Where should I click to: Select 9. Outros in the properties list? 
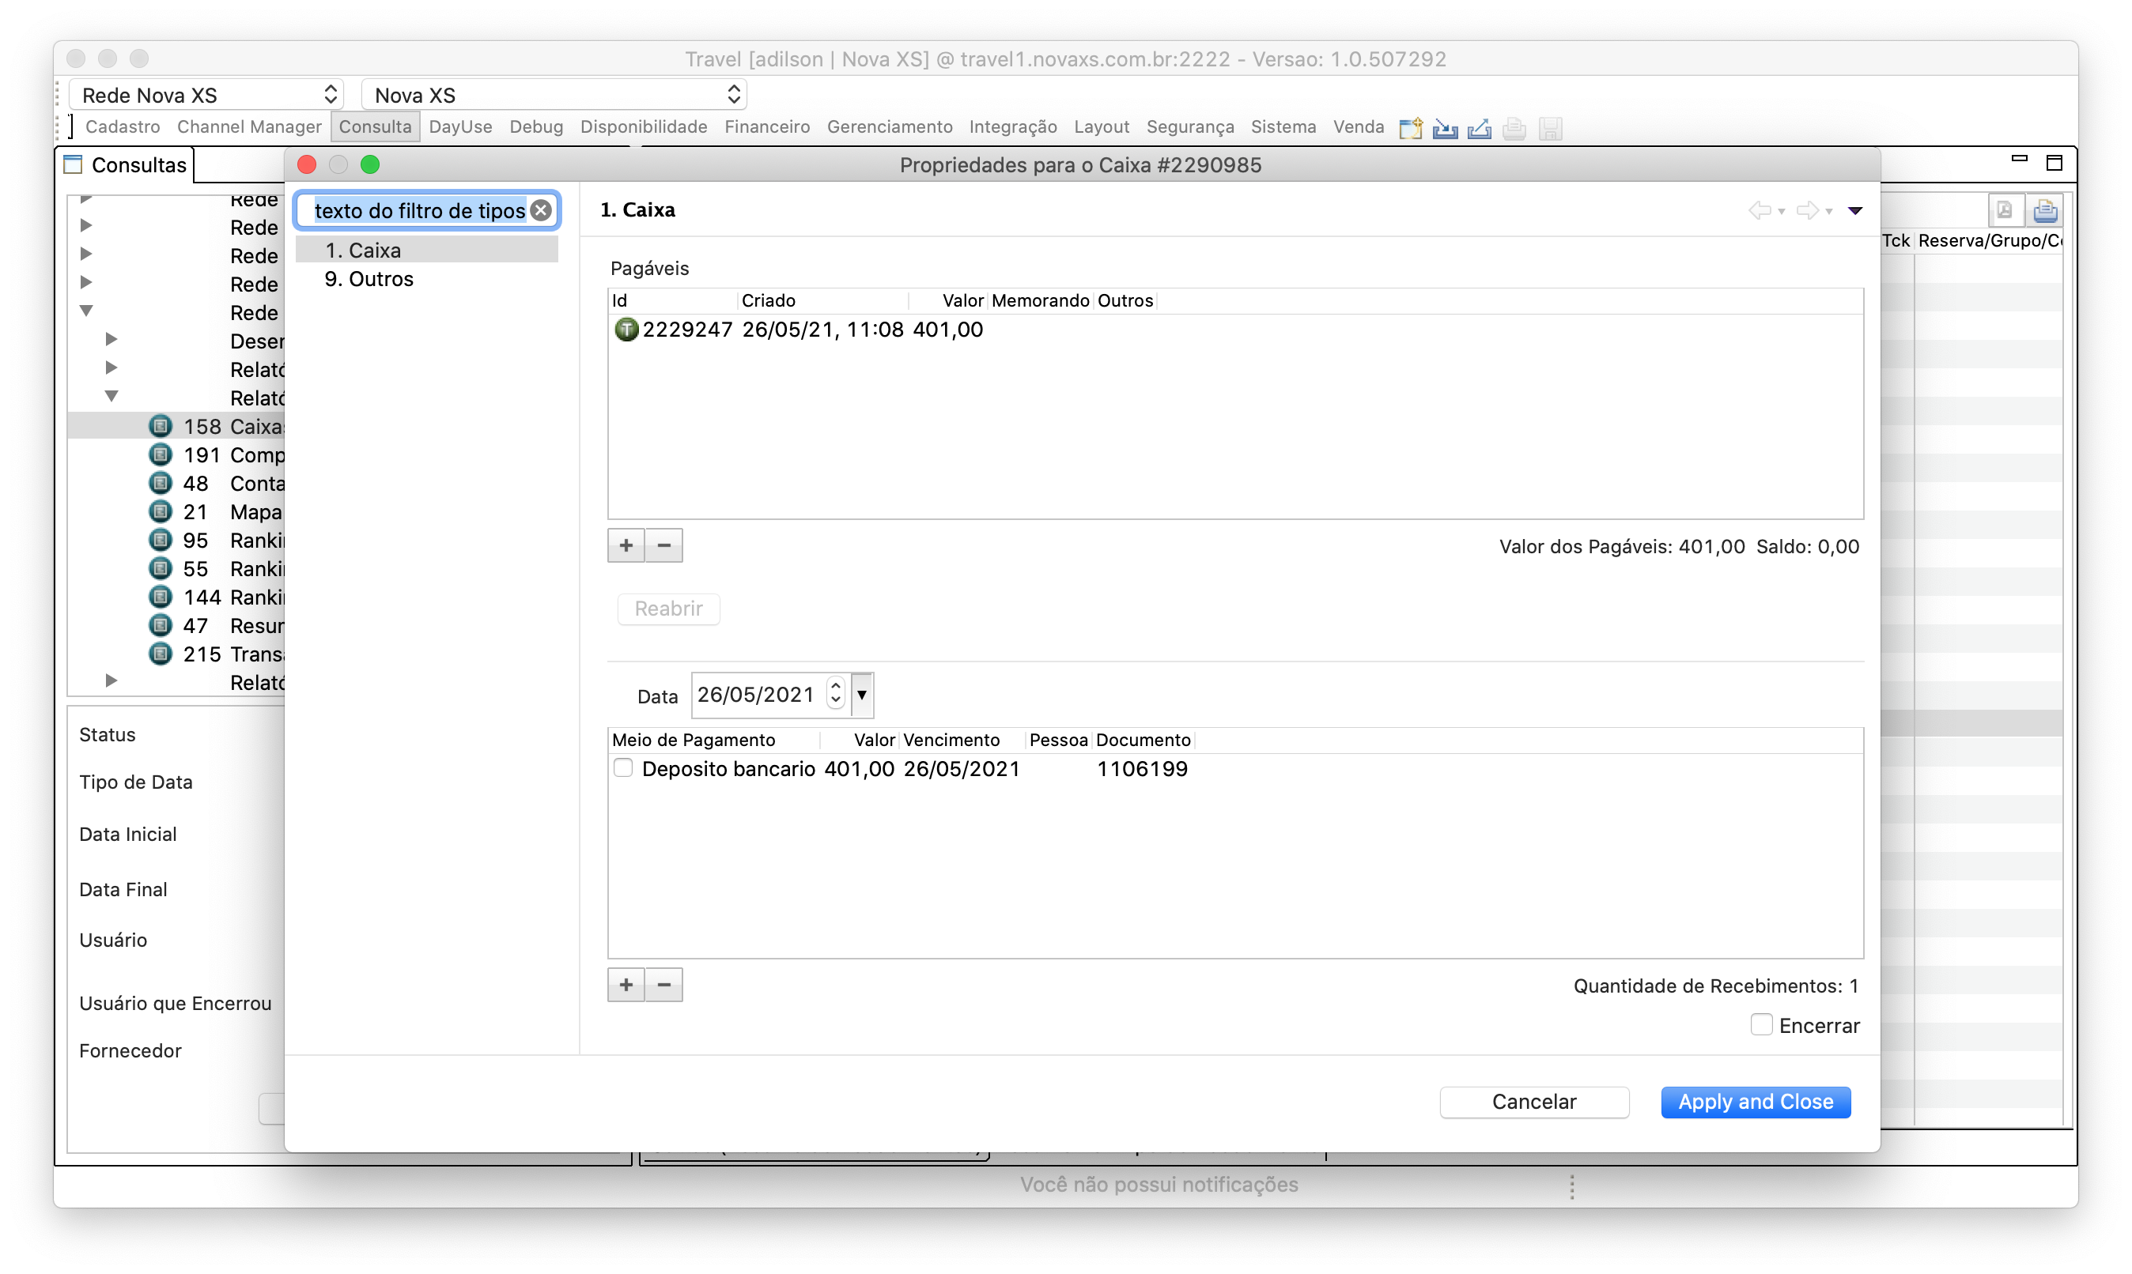pos(369,279)
